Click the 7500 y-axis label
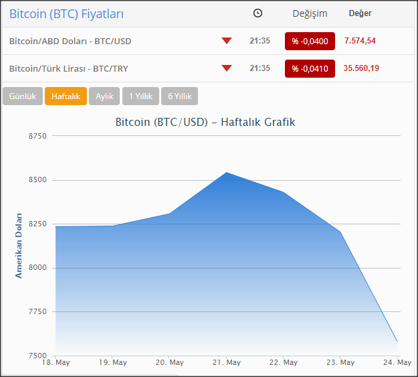 [37, 356]
